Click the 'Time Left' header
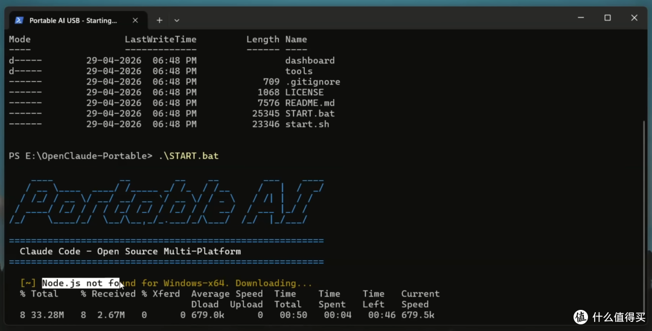652x331 pixels. pyautogui.click(x=374, y=299)
